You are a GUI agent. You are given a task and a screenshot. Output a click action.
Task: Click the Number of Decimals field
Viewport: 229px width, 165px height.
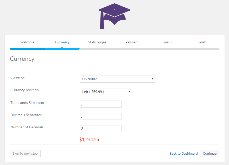pyautogui.click(x=100, y=128)
